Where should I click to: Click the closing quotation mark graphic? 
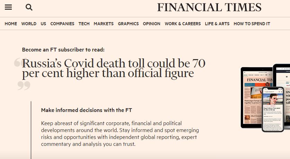[x=24, y=85]
